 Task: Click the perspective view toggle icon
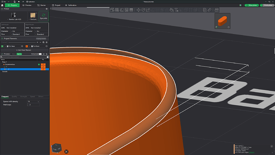tap(66, 151)
